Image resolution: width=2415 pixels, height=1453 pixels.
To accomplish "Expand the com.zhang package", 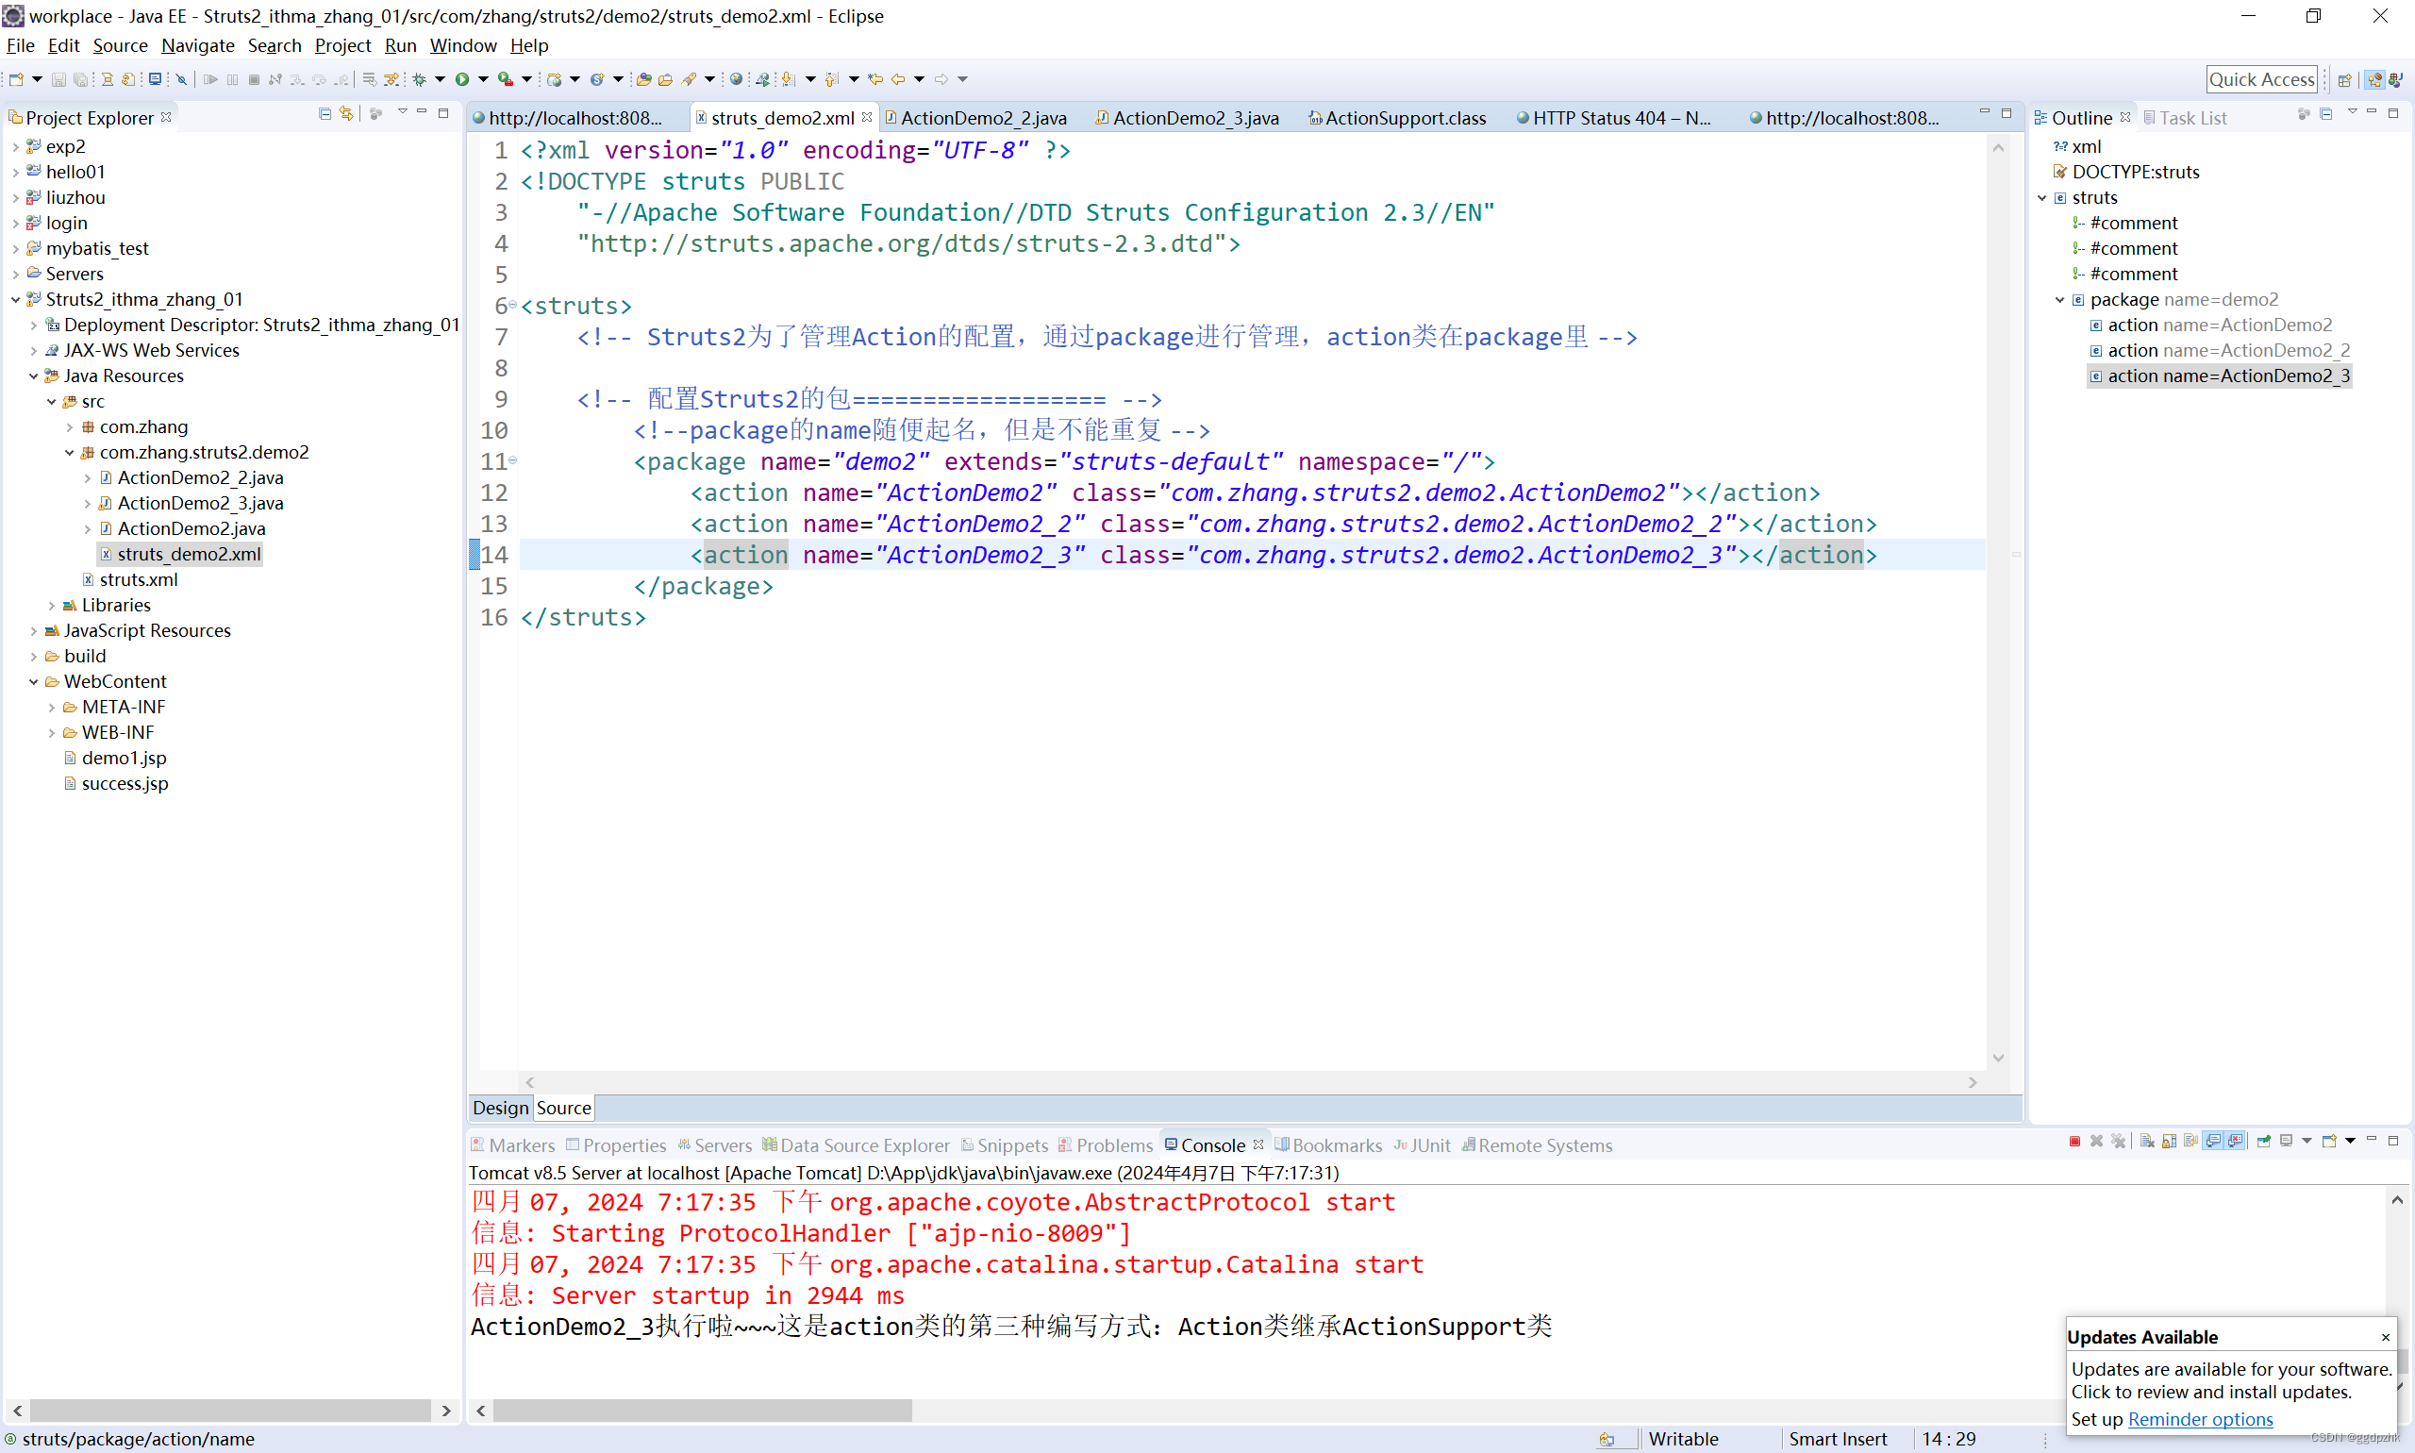I will (x=70, y=426).
